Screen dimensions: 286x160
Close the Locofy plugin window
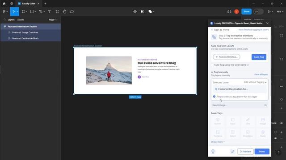[267, 23]
